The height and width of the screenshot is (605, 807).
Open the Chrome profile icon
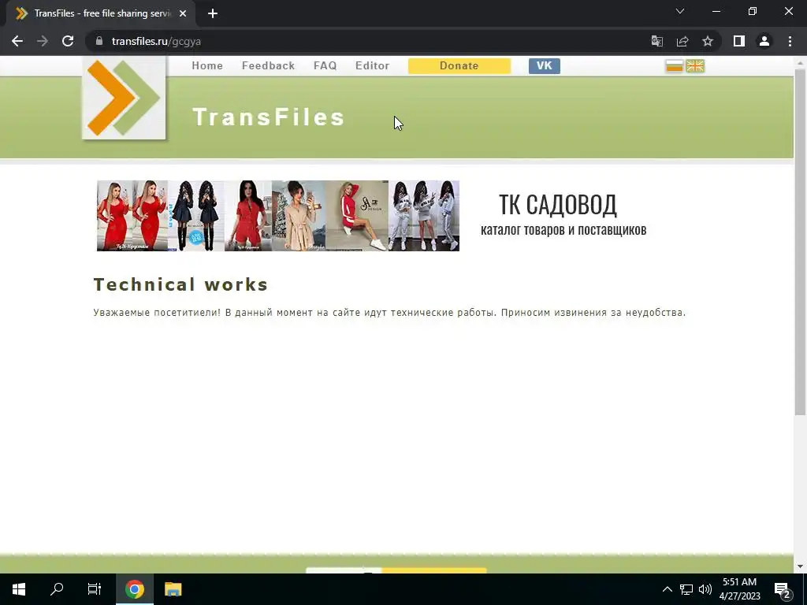[764, 41]
